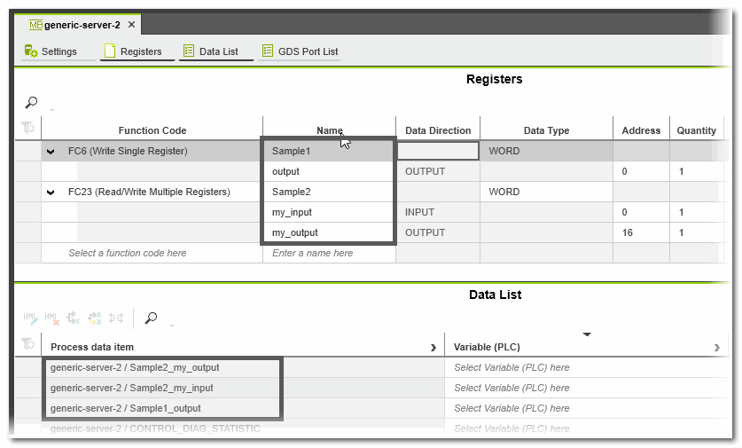The width and height of the screenshot is (742, 448).
Task: Click the Data Direction cell for Sample1
Action: (x=438, y=151)
